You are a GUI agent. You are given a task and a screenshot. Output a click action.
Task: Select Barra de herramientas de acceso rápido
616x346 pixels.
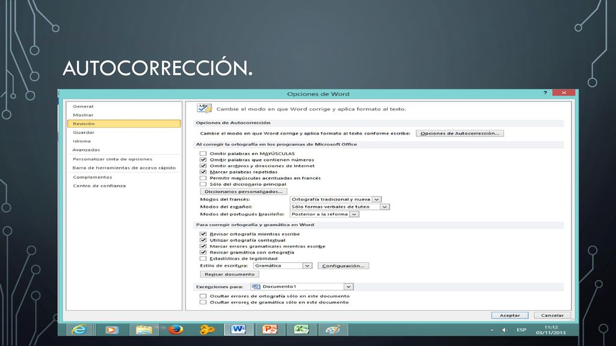click(x=124, y=168)
